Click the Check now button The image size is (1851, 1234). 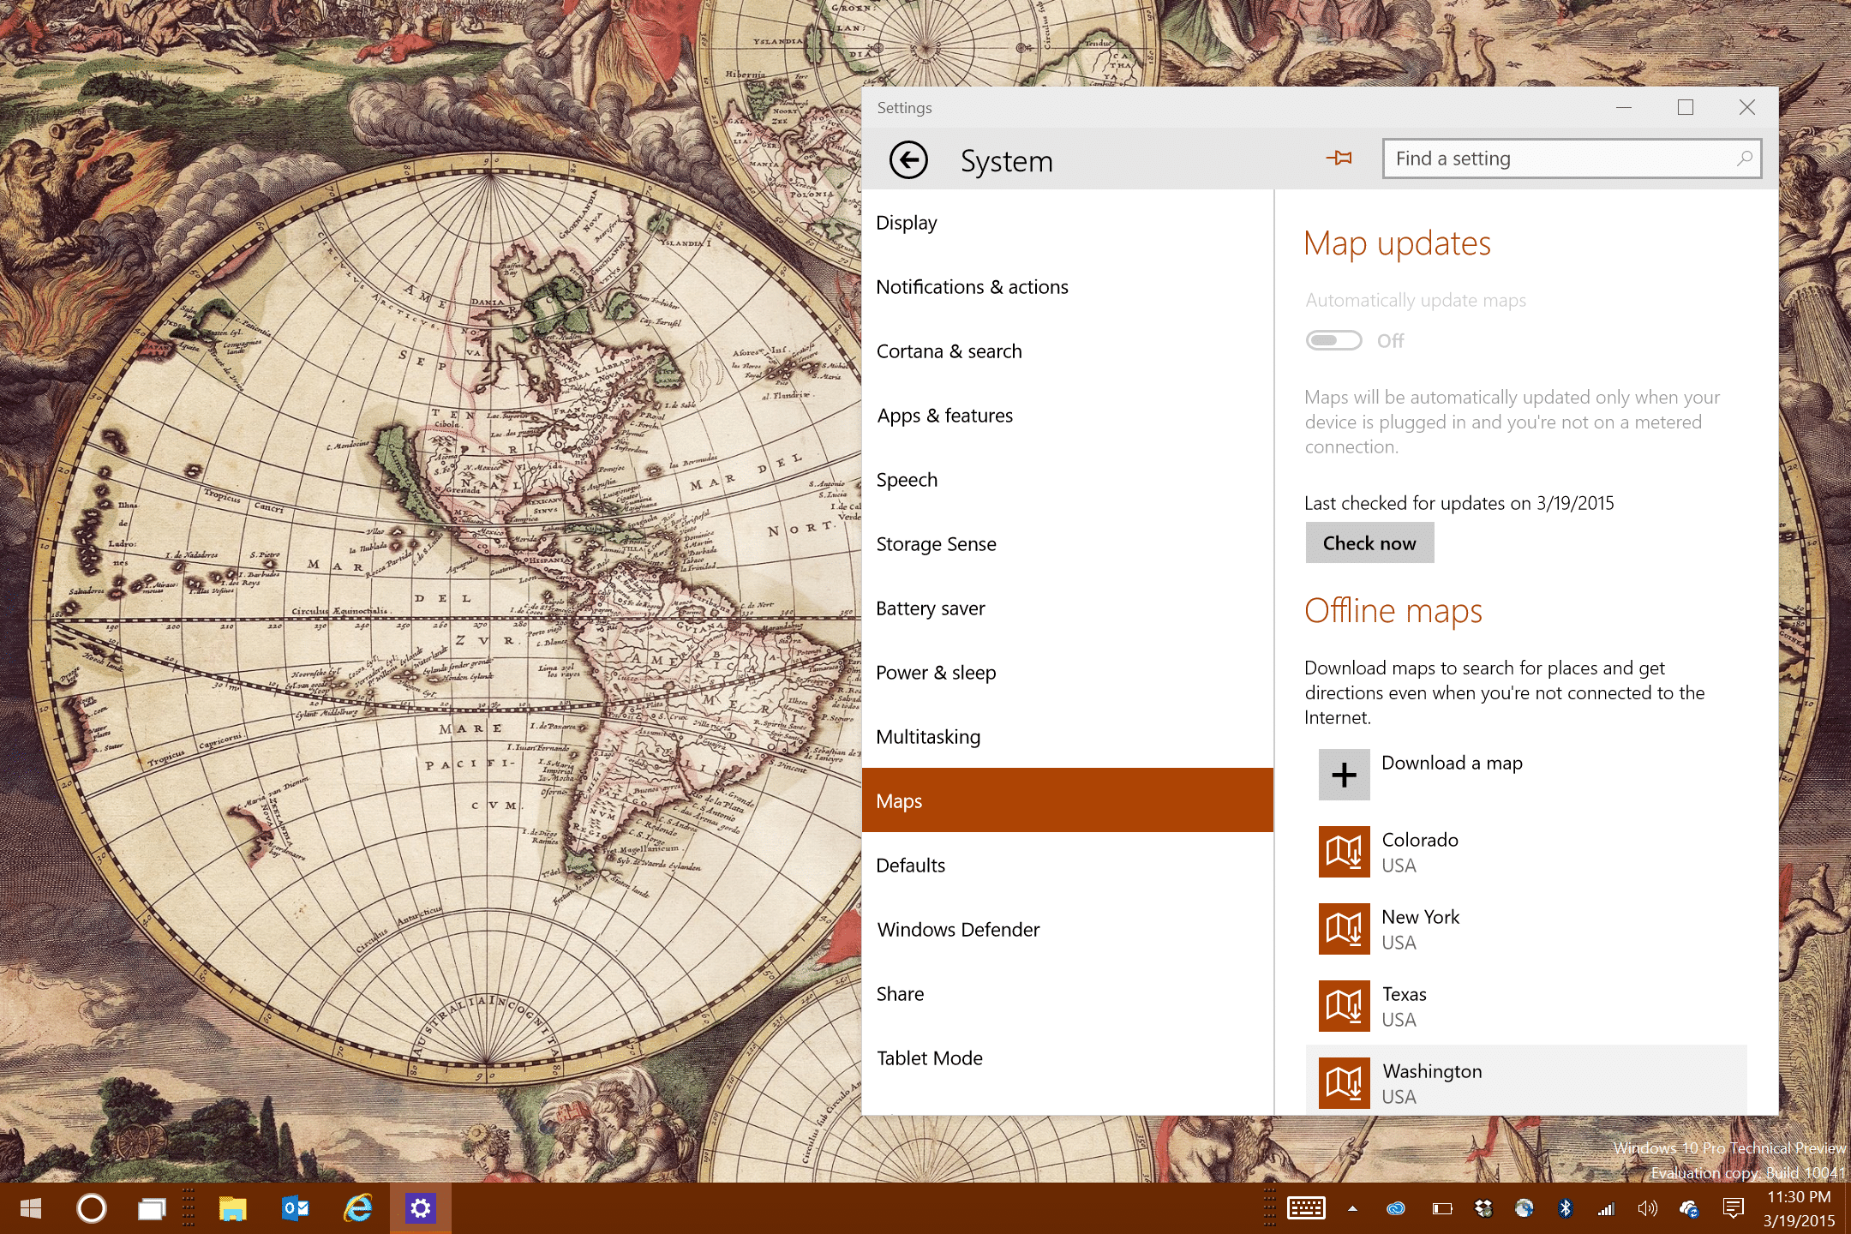[1369, 543]
